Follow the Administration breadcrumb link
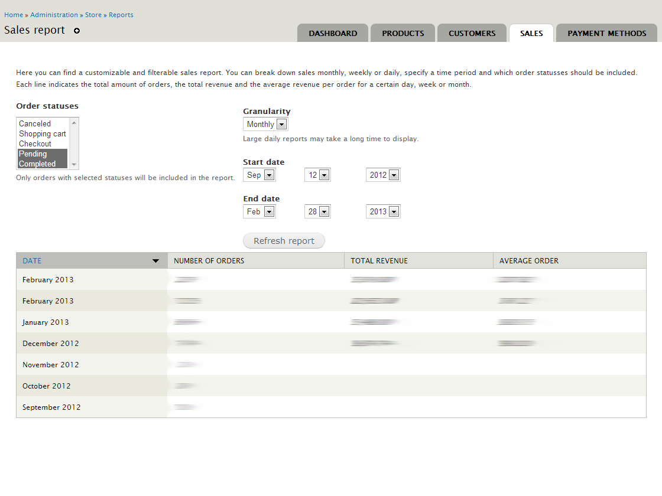662x496 pixels. pos(54,15)
